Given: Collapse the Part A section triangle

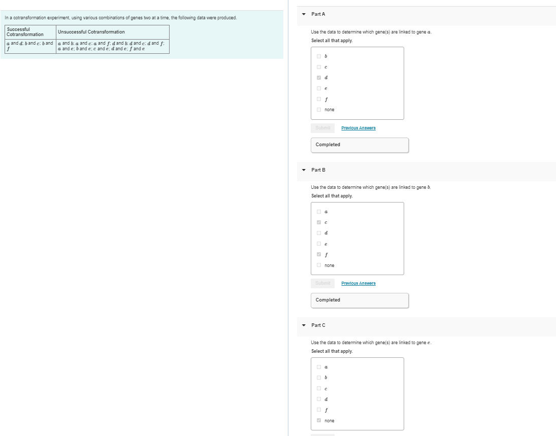Looking at the screenshot, I should point(304,14).
